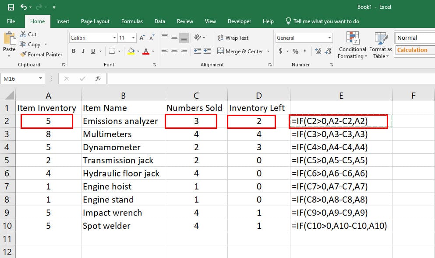
Task: Open the font color dropdown arrow
Action: 153,51
